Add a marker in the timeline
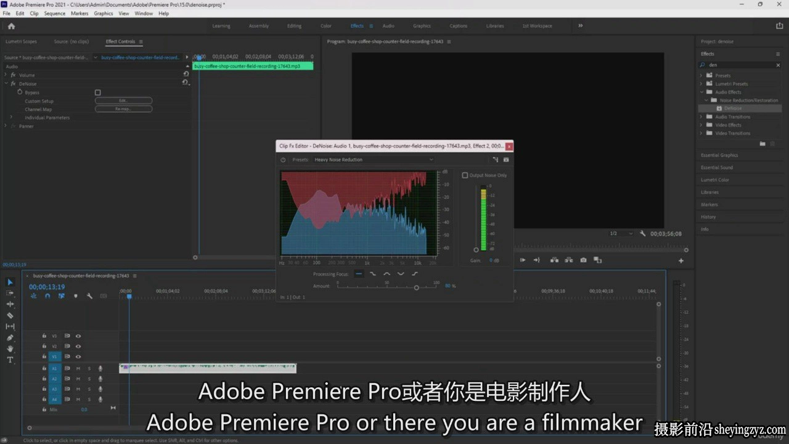 76,296
